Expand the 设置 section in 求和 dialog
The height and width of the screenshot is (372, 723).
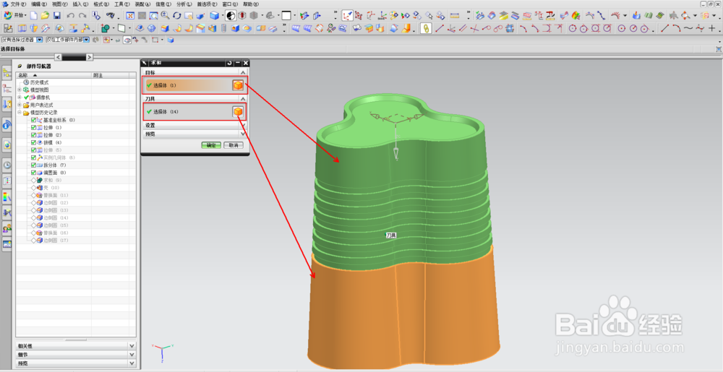[243, 125]
